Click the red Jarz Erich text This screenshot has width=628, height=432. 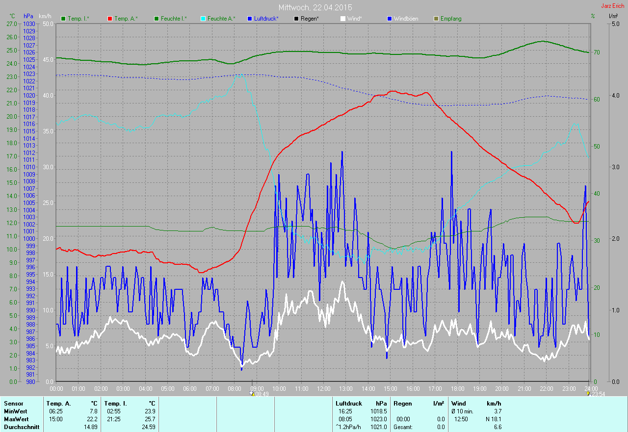(x=613, y=6)
